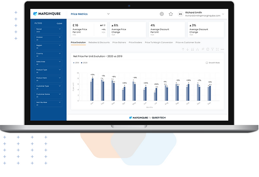Click the expand hierarchy fork icon
This screenshot has height=177, width=259.
click(x=197, y=49)
